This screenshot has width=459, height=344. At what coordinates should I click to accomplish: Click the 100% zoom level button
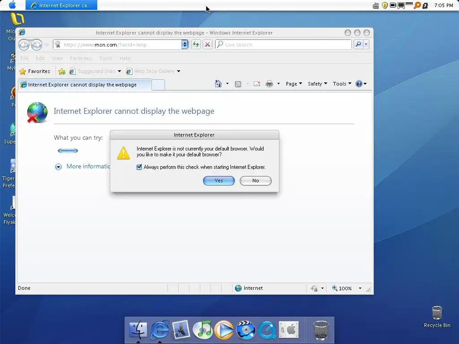click(x=342, y=288)
